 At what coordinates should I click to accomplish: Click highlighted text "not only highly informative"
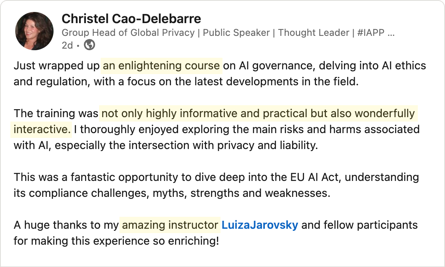(175, 114)
